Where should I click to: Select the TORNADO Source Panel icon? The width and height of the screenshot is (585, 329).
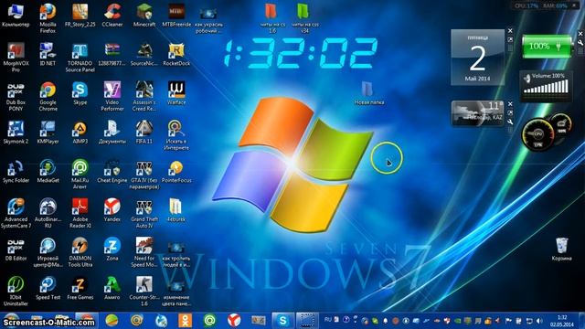click(x=80, y=57)
